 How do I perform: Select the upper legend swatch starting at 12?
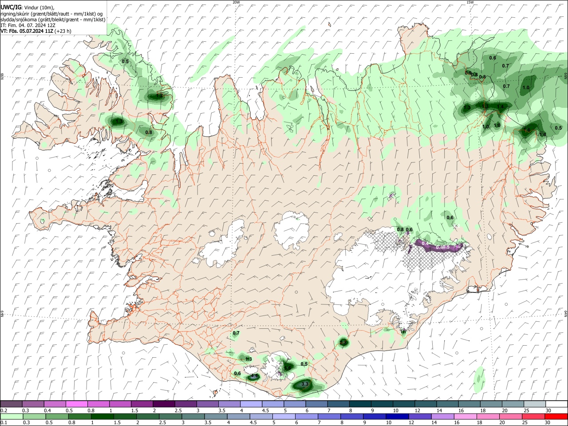[x=425, y=404]
